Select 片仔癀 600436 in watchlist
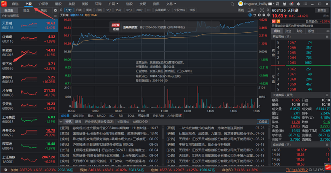The image size is (331, 173). coord(29,93)
